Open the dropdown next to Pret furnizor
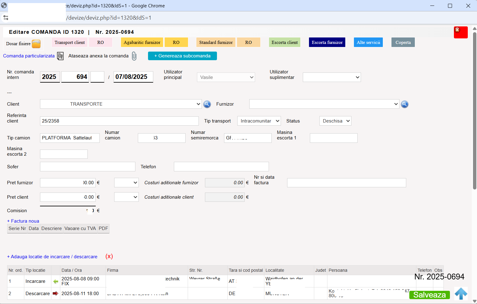477x304 pixels. point(126,183)
